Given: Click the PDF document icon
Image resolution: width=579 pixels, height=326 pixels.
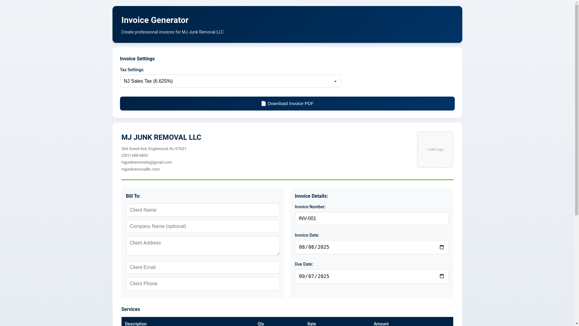Looking at the screenshot, I should pos(264,104).
